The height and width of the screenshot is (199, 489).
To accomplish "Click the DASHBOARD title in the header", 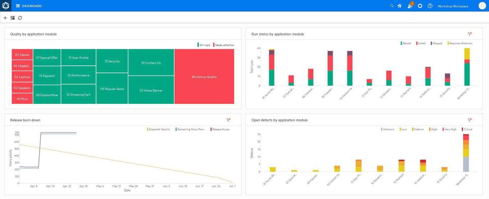I will 32,6.
